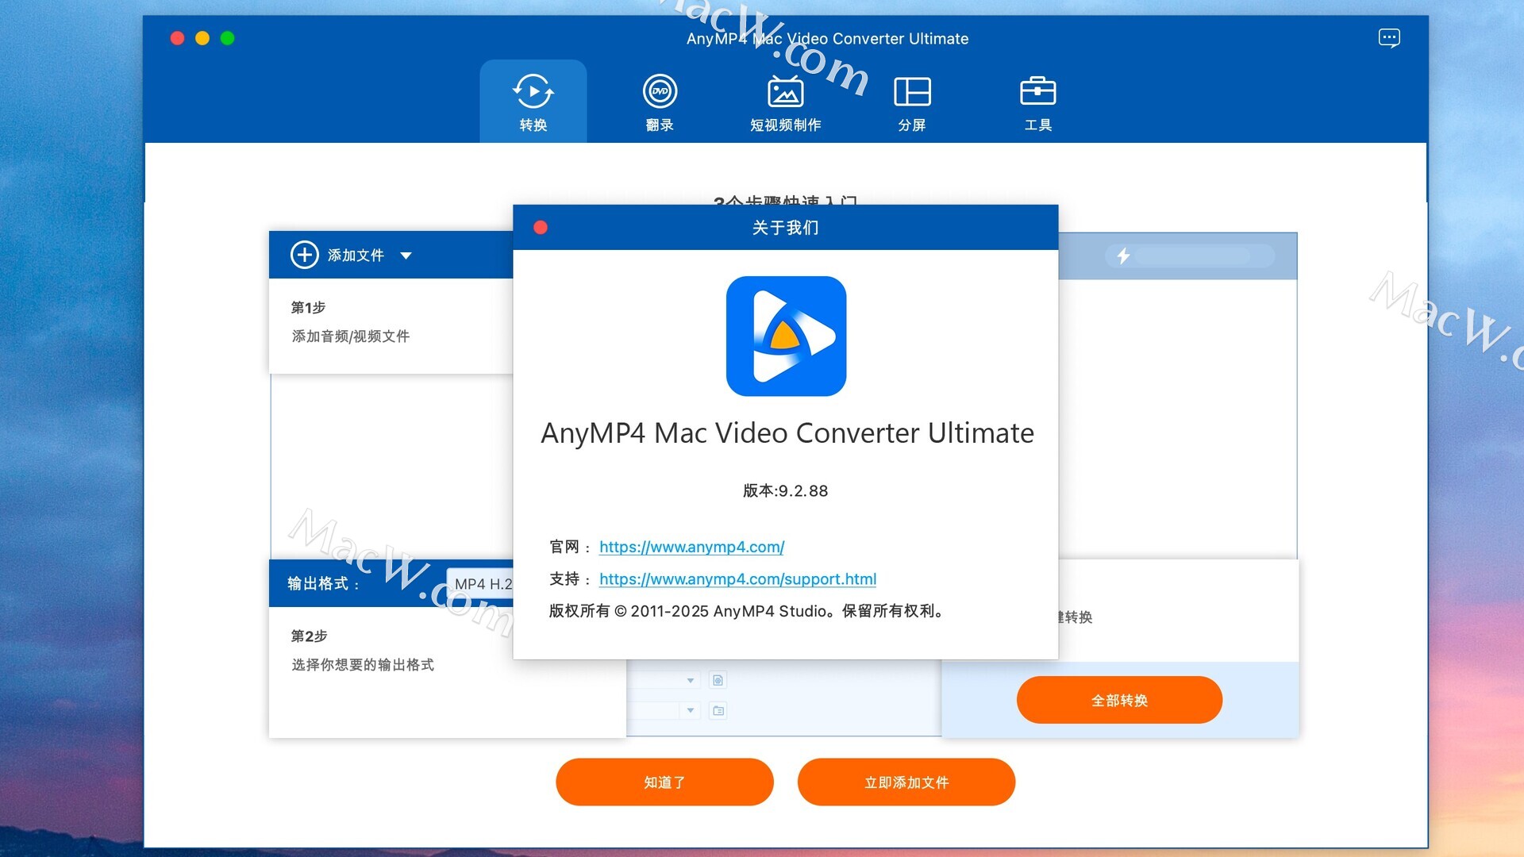This screenshot has width=1524, height=857.
Task: Open the official website link anymp4.com
Action: 691,547
